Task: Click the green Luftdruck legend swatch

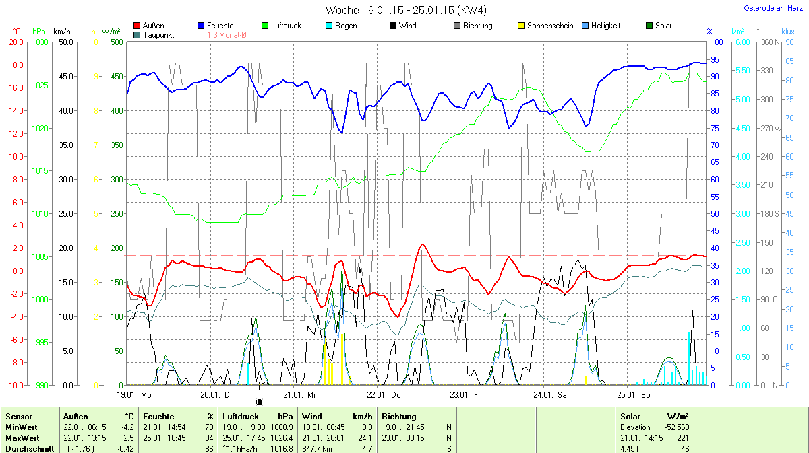Action: 265,26
